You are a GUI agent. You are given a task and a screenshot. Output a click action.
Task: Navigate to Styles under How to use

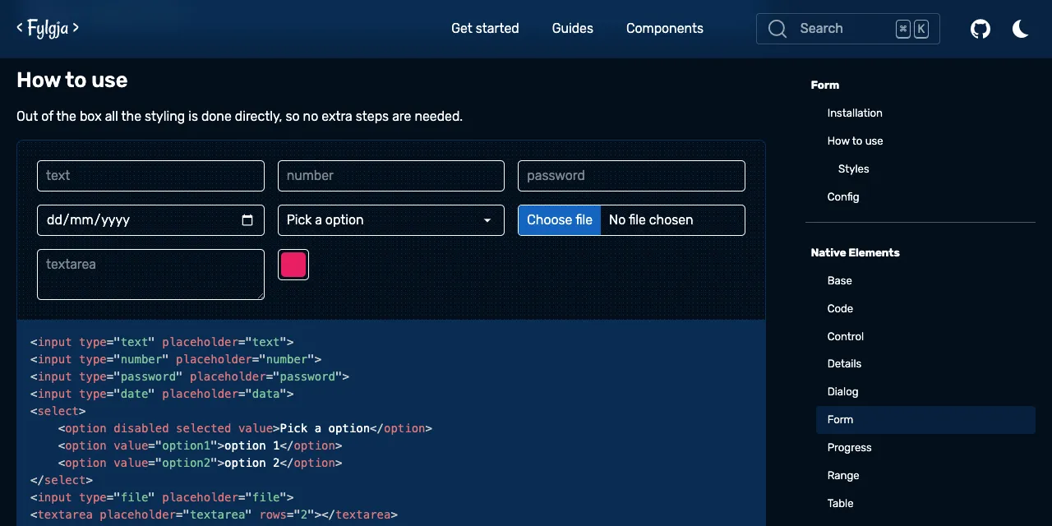click(x=854, y=168)
